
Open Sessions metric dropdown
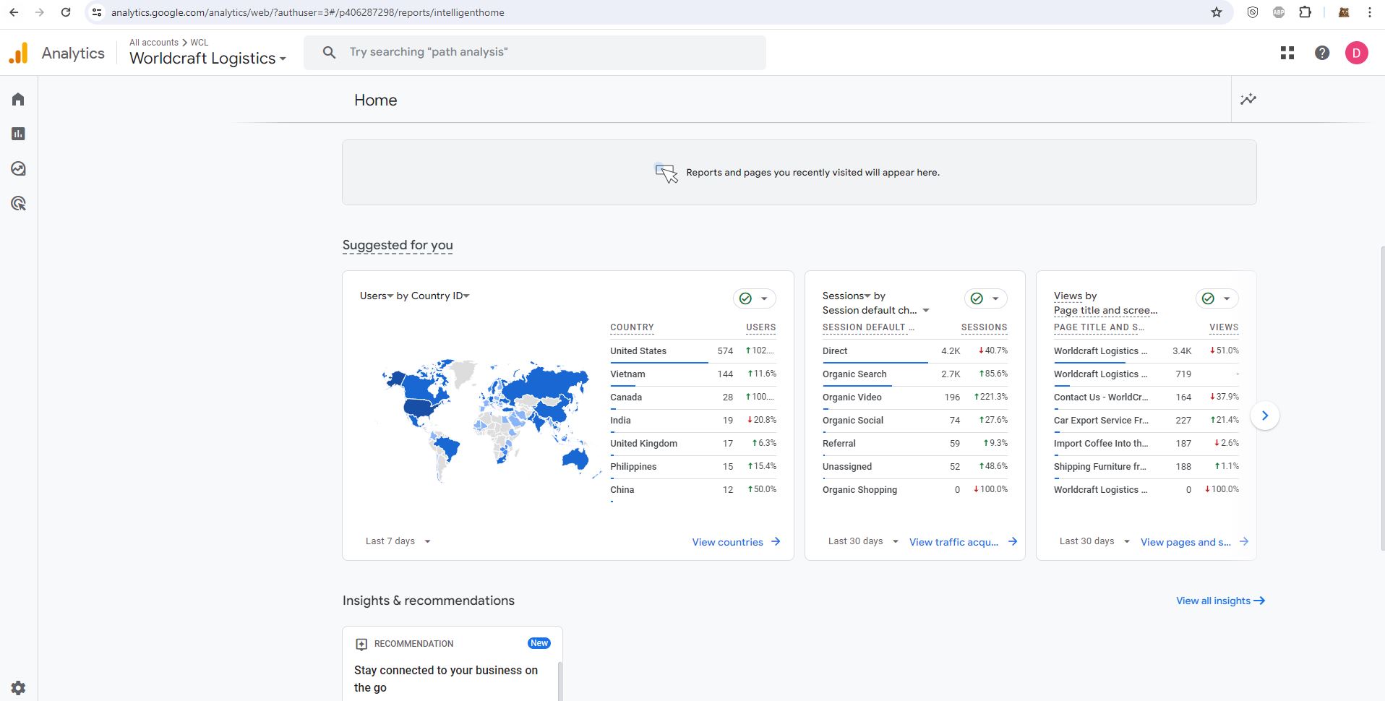[846, 296]
